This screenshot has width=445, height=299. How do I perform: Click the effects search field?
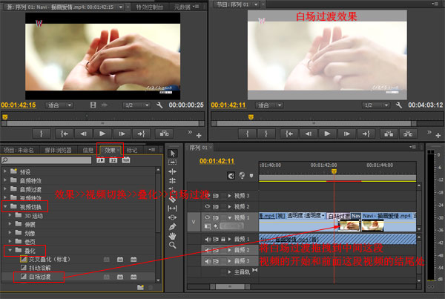[x=47, y=160]
